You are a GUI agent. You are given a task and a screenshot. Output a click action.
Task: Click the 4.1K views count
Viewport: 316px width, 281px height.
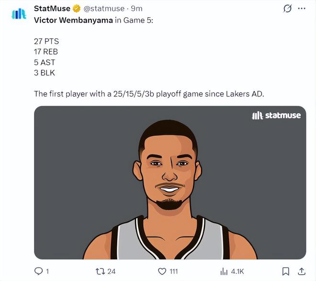(237, 271)
